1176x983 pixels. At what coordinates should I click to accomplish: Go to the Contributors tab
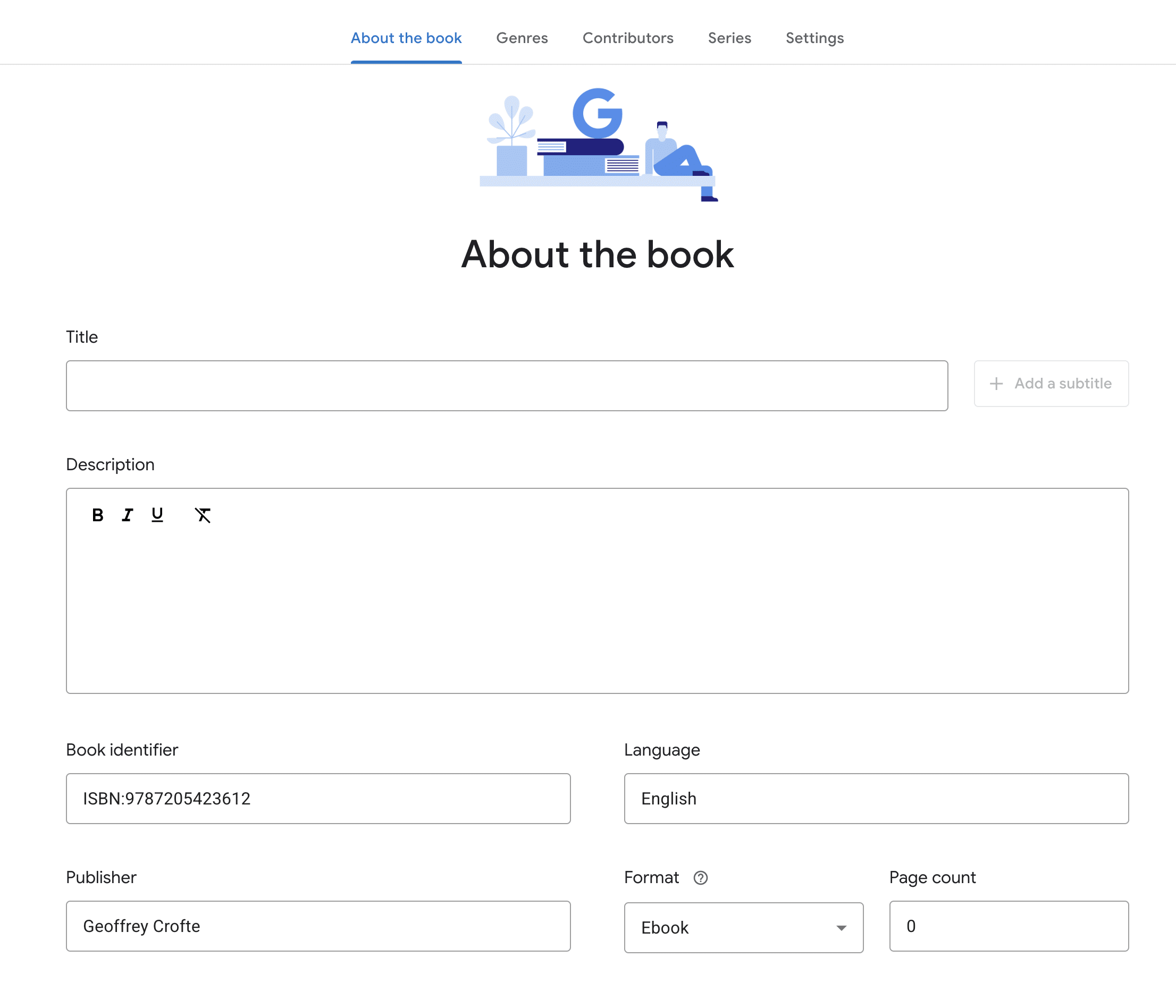tap(628, 38)
